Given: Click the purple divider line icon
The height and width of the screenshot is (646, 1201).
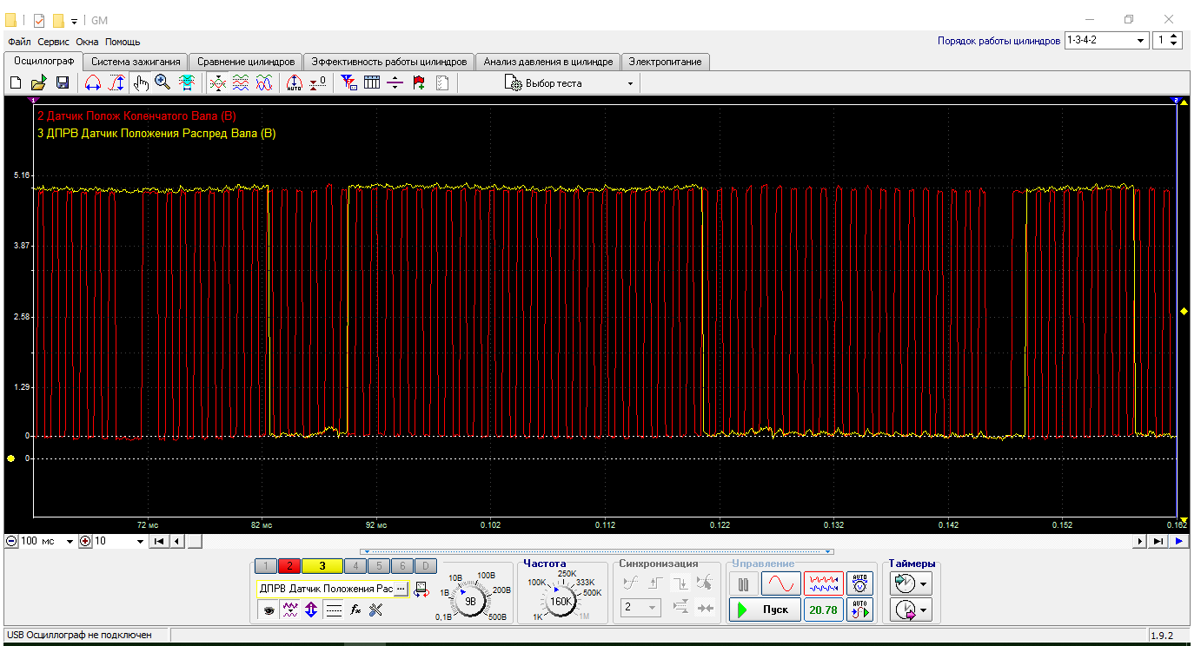Looking at the screenshot, I should [395, 82].
